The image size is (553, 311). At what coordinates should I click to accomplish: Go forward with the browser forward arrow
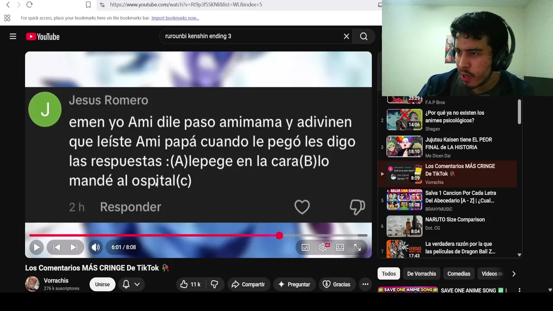click(19, 5)
